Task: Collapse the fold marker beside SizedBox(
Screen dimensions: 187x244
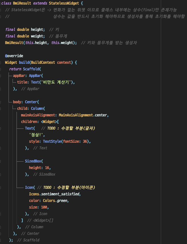Action: pyautogui.click(x=1, y=161)
